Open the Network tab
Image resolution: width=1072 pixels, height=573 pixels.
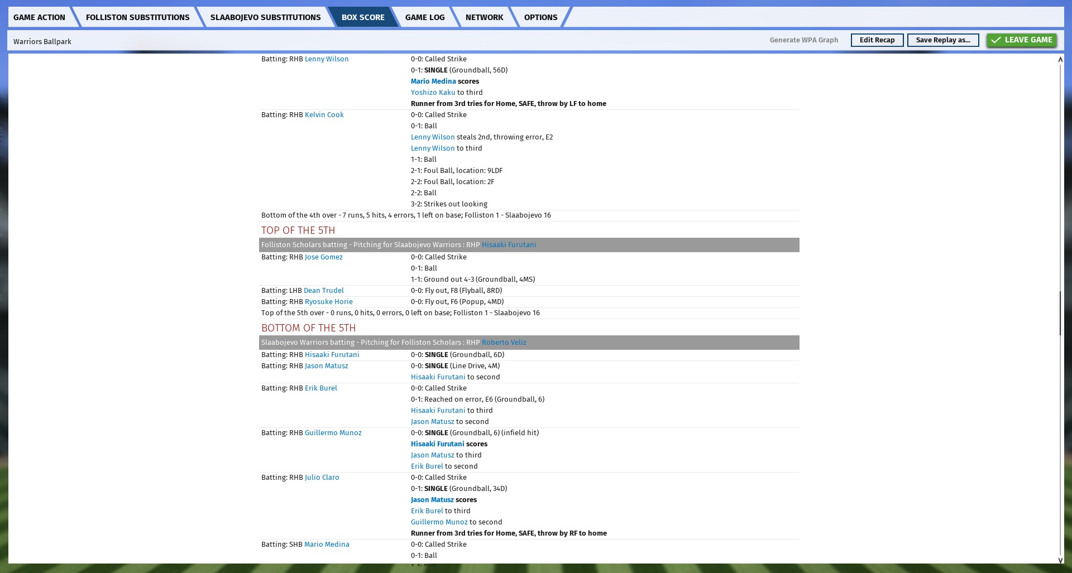(x=484, y=17)
